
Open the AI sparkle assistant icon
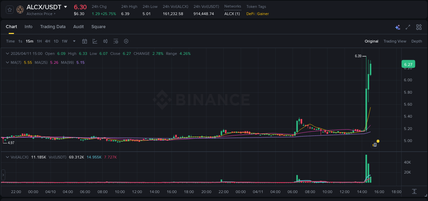(398, 27)
